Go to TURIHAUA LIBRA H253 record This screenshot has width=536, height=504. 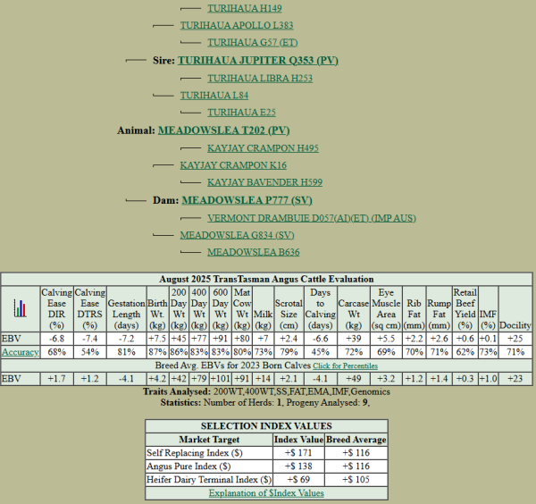click(260, 78)
